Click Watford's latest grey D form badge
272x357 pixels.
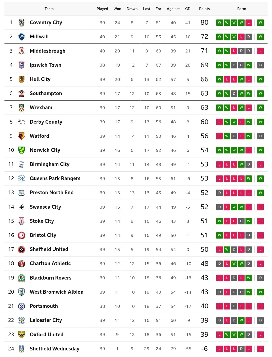click(x=260, y=136)
